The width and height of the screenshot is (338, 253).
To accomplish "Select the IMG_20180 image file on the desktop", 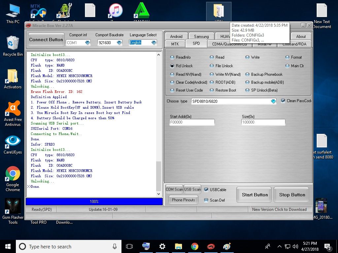I will click(321, 209).
